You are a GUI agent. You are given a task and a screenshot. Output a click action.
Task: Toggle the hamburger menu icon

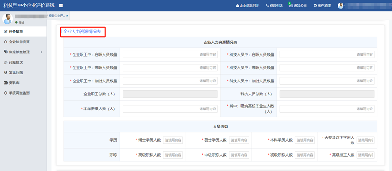tap(61, 5)
